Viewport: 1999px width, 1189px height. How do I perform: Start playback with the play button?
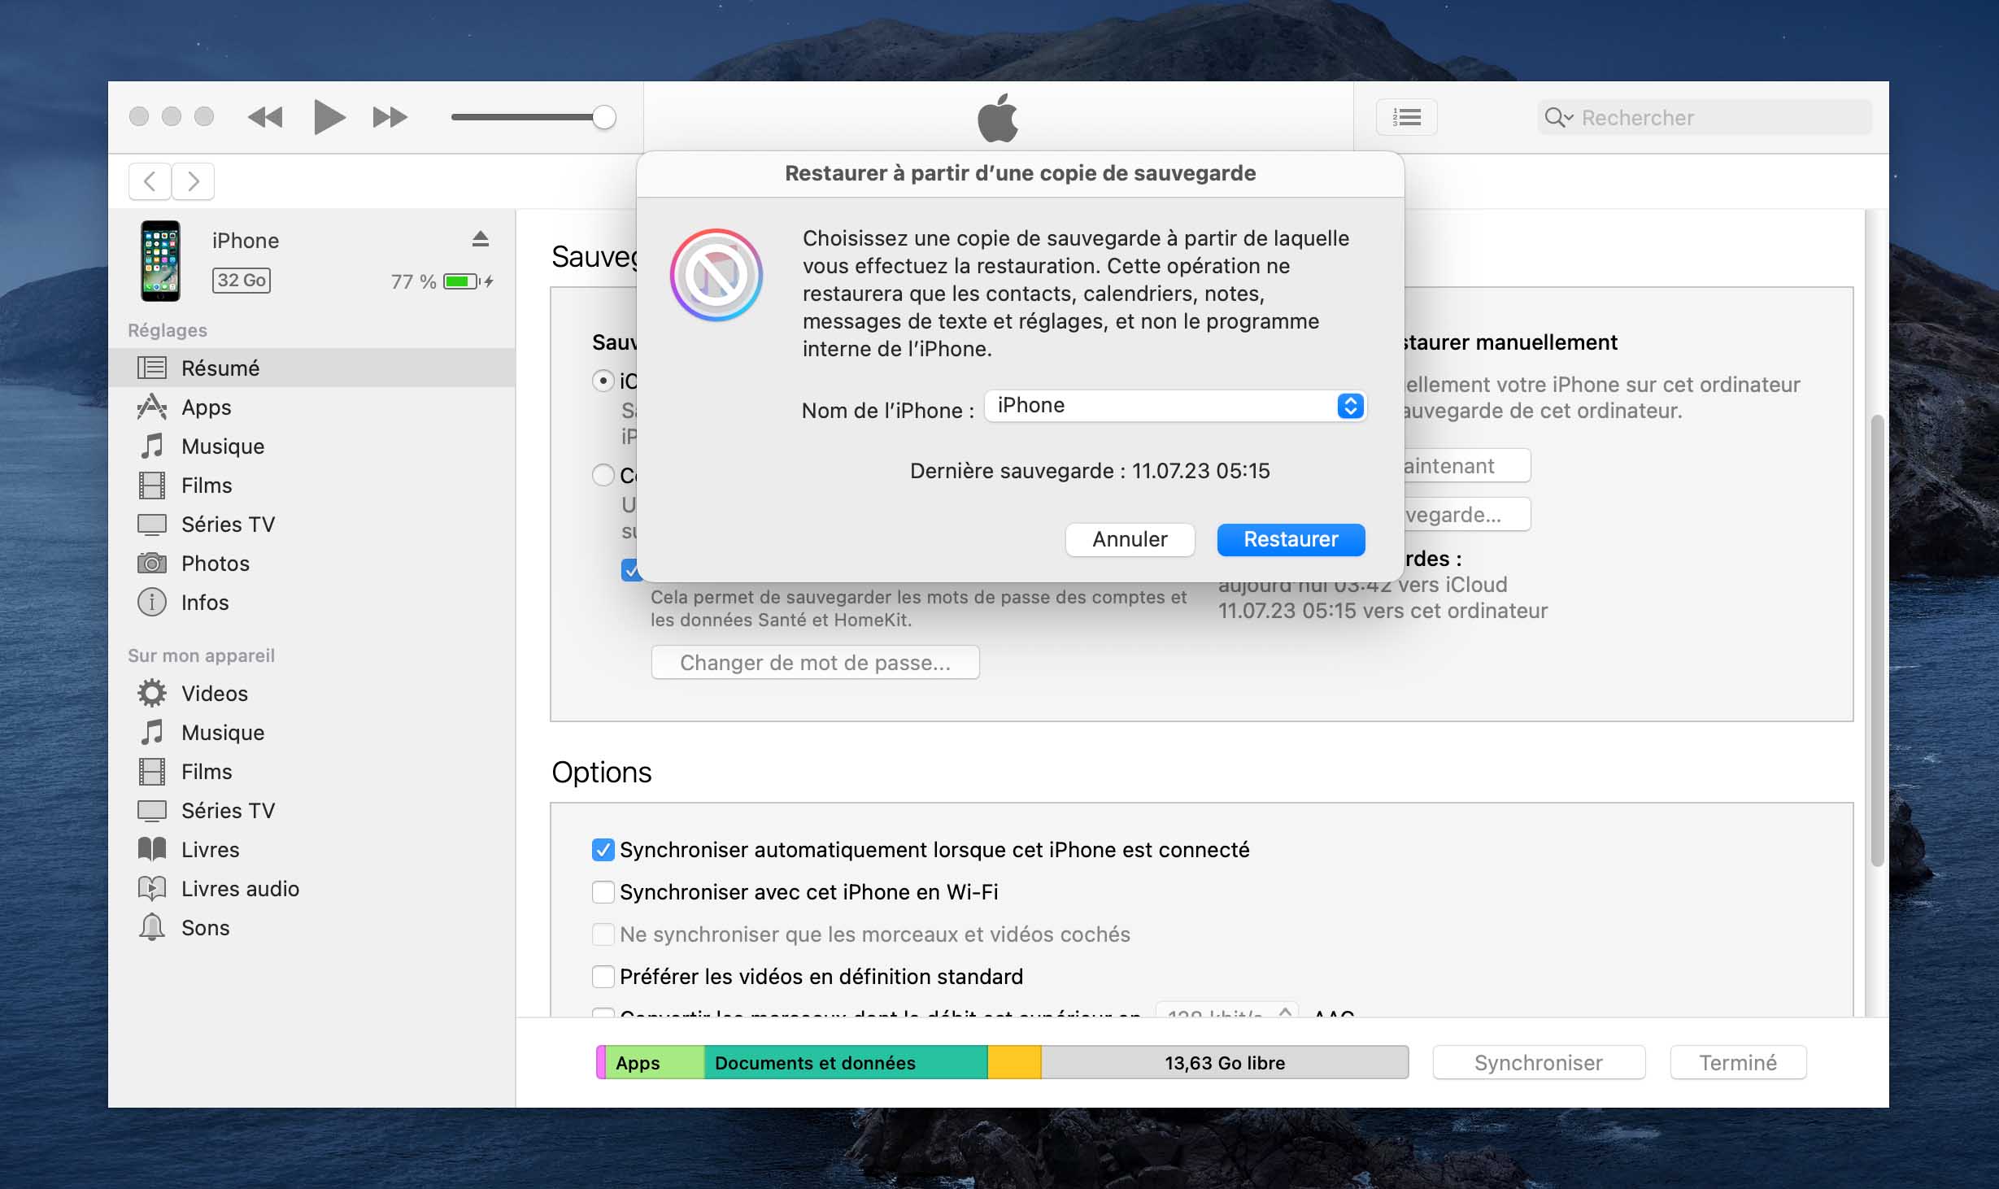[329, 117]
